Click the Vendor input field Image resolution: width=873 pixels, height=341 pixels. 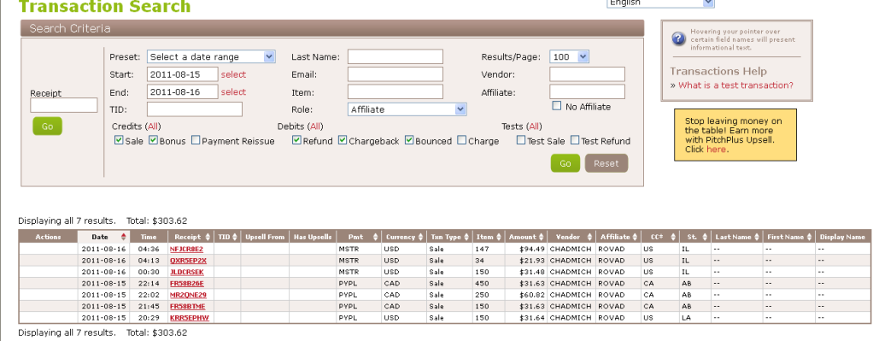(x=588, y=74)
